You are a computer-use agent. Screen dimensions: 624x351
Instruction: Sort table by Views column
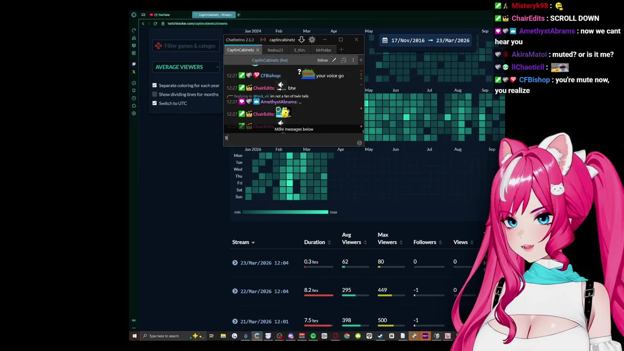pyautogui.click(x=464, y=242)
